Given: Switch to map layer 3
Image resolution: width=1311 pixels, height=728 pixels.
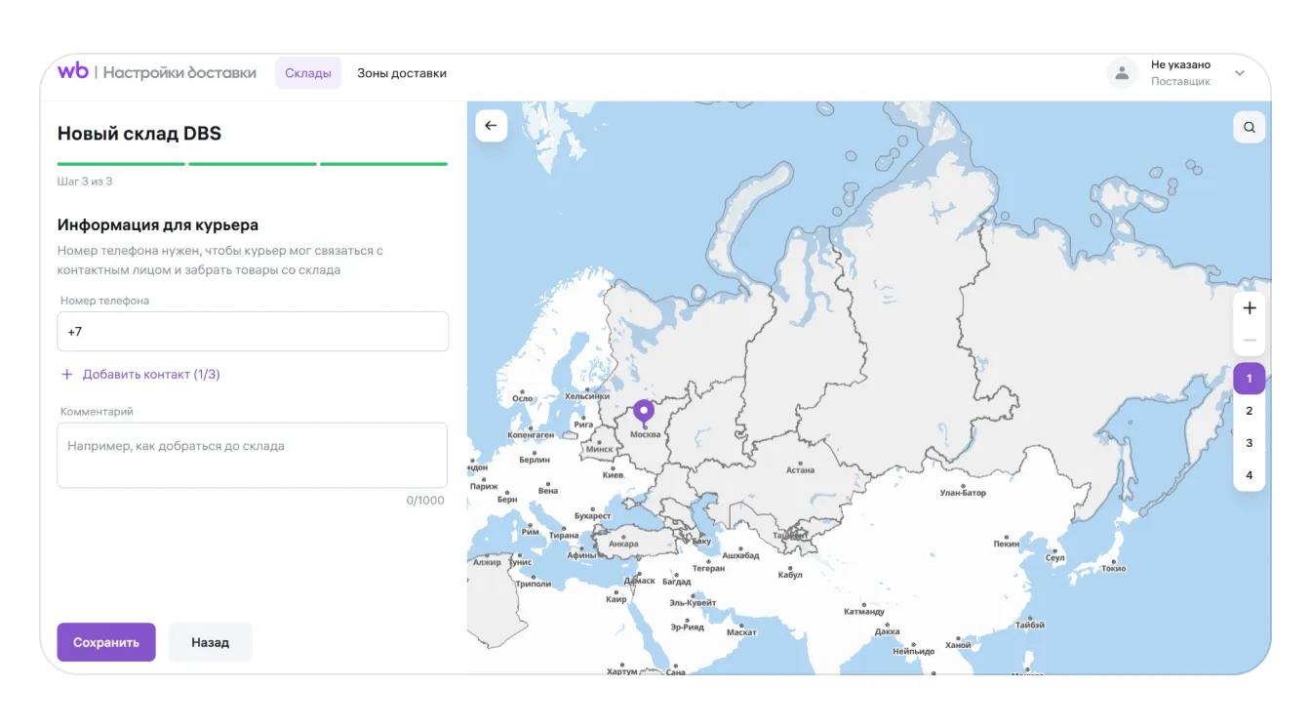Looking at the screenshot, I should point(1249,443).
